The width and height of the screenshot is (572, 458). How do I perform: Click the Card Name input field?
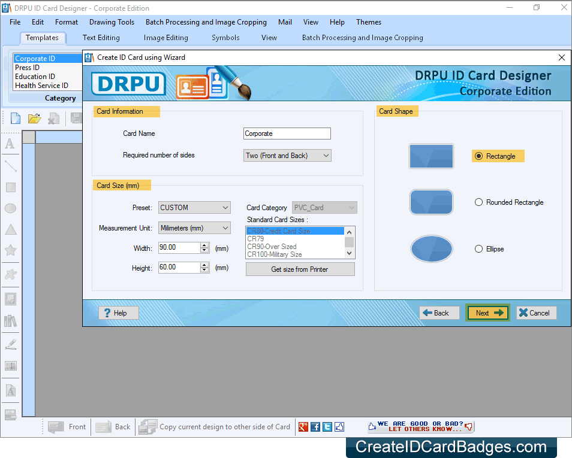(x=287, y=134)
